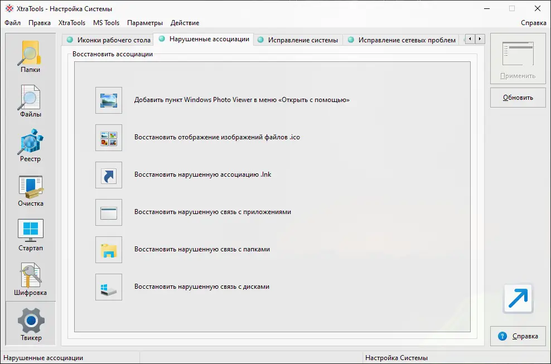
Task: Open the Шифровка sidebar section
Action: (30, 279)
